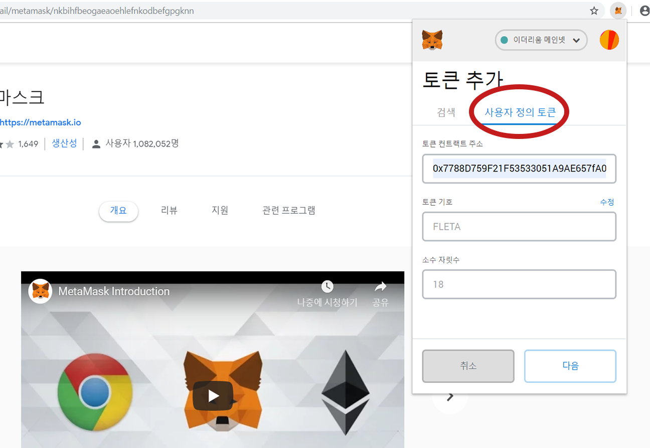Play the MetaMask Introduction video

click(213, 395)
